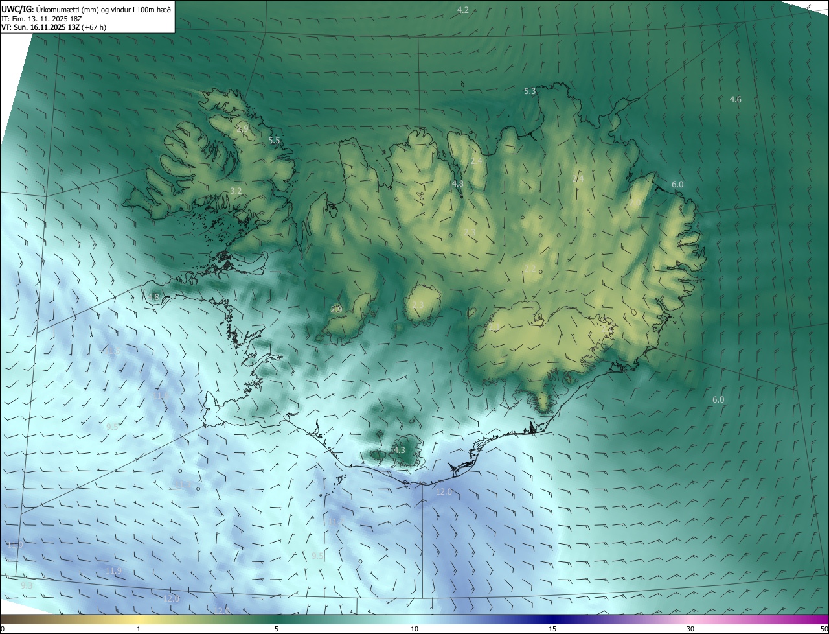Click the 15 tick label on the scale
The height and width of the screenshot is (634, 829).
pyautogui.click(x=552, y=629)
